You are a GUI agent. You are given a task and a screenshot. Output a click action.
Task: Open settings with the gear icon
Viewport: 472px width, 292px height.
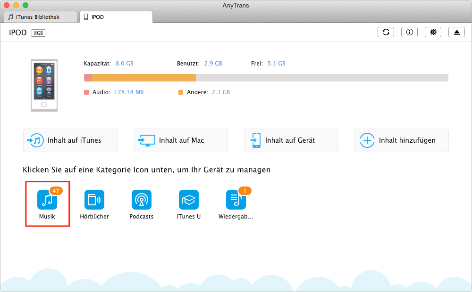coord(433,32)
